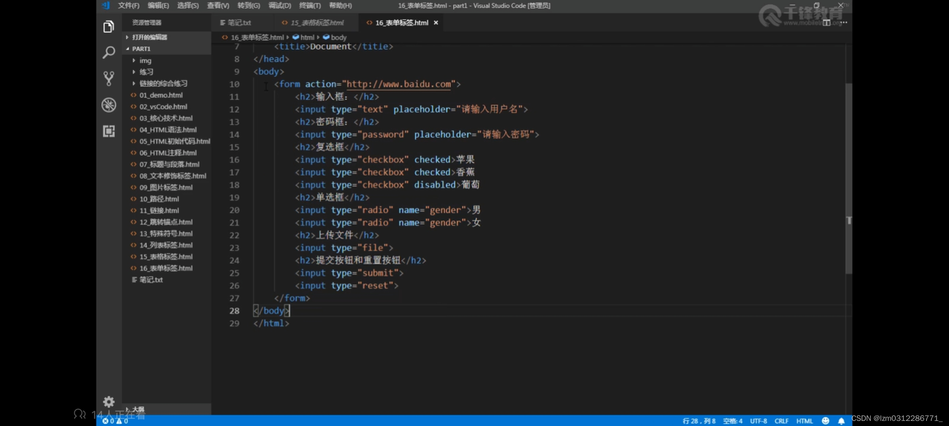The image size is (949, 426).
Task: Open 12_跳转锚点.html file
Action: 166,222
